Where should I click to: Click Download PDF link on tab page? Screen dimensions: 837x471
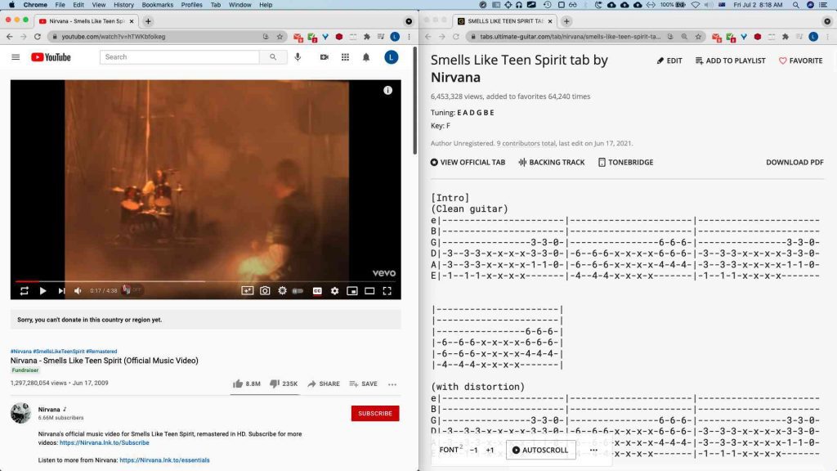[x=794, y=162]
